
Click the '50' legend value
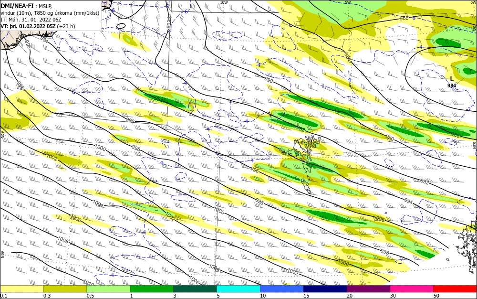[436, 296]
